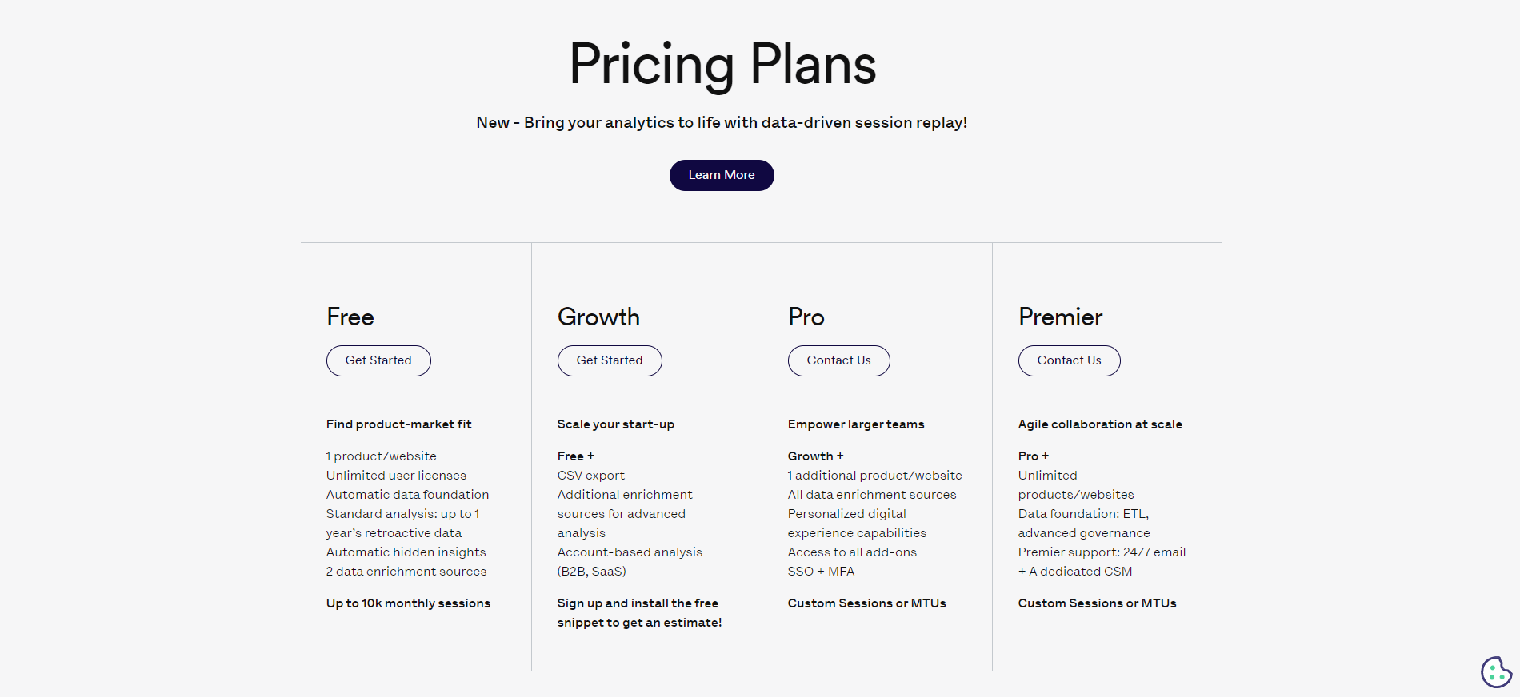
Task: Click the Premier plan title
Action: pyautogui.click(x=1061, y=317)
